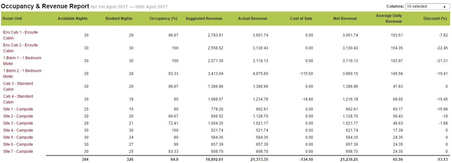The width and height of the screenshot is (452, 163).
Task: Select the 1,069.57 suggested revenue cell
Action: tap(216, 99)
